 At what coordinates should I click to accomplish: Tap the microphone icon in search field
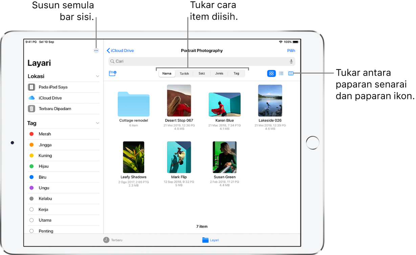click(x=291, y=61)
